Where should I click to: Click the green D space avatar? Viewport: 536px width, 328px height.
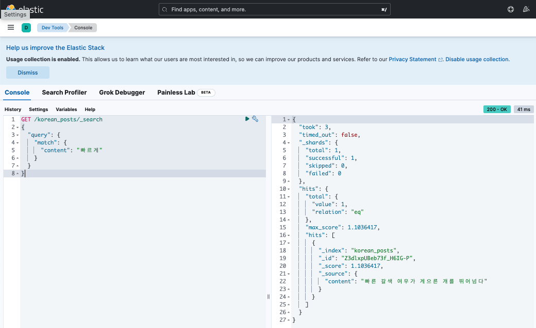[x=26, y=27]
